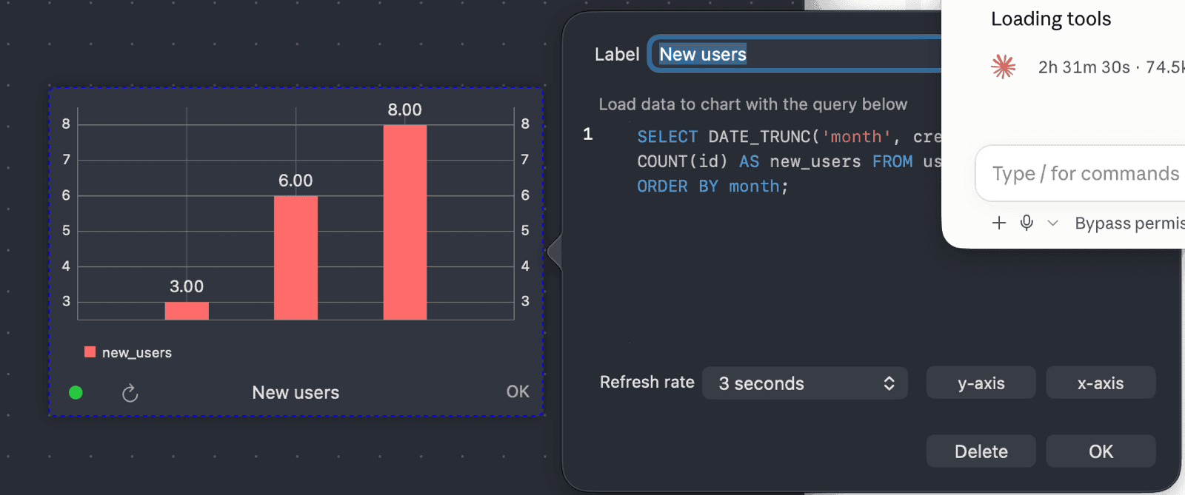Click the red new_users legend swatch

pyautogui.click(x=90, y=352)
